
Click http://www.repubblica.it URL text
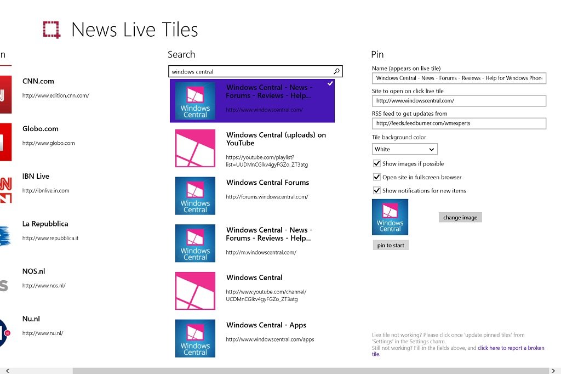click(x=50, y=238)
